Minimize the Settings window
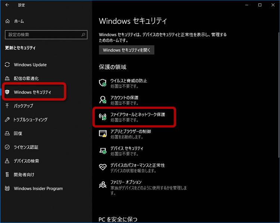The image size is (280, 223). 247,5
